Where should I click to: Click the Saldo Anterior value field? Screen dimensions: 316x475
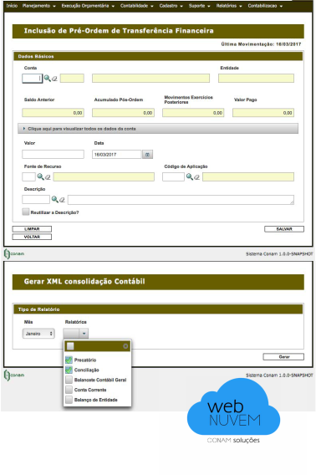pyautogui.click(x=53, y=113)
